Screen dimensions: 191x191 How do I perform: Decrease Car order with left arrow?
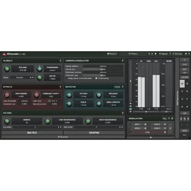(x=59, y=127)
